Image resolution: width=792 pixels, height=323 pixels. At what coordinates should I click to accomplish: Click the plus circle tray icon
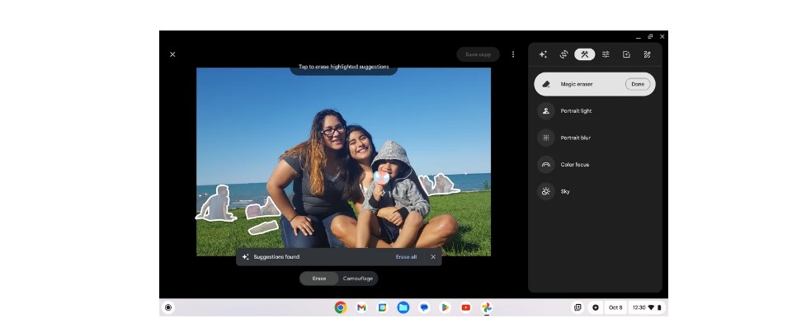[x=596, y=307]
